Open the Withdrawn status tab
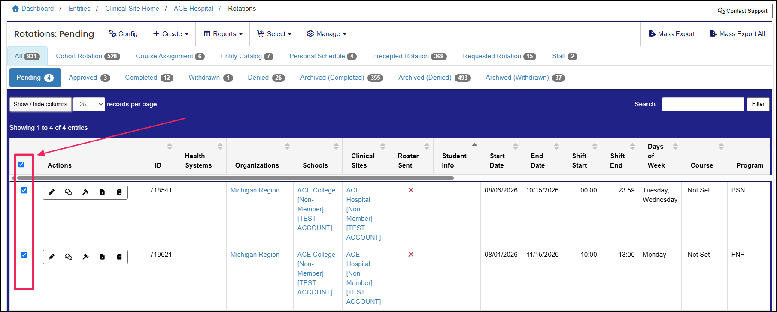This screenshot has height=312, width=777. point(210,78)
